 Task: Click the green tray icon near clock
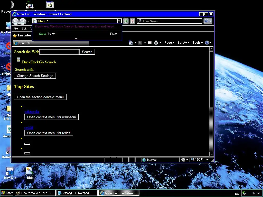click(x=245, y=193)
